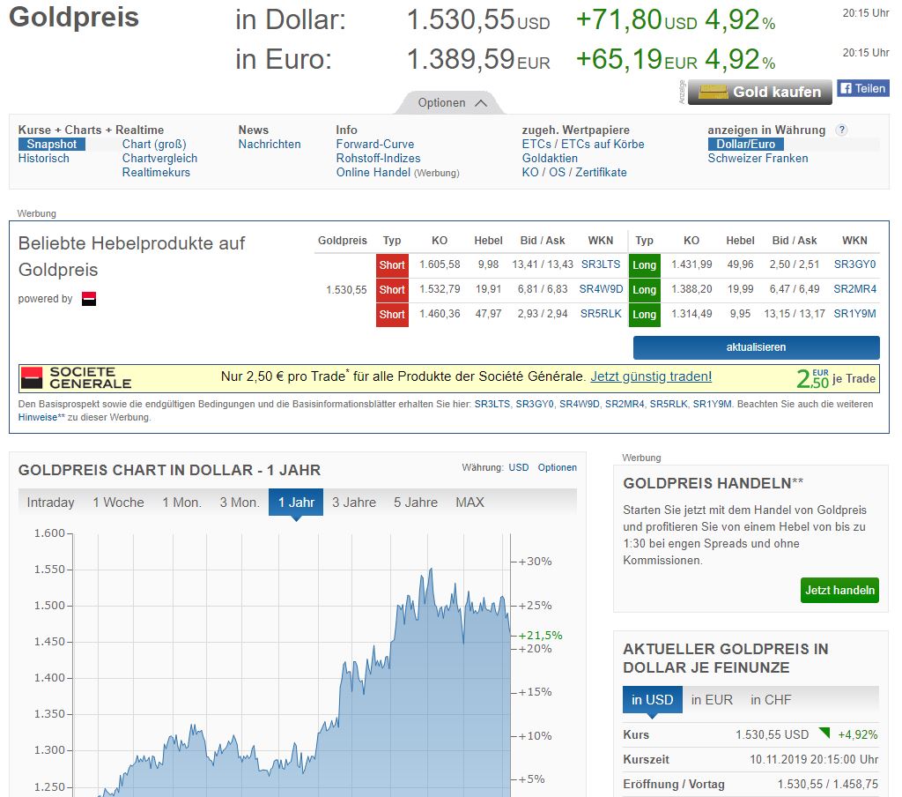902x797 pixels.
Task: Open Jetzt günstig traden link
Action: point(650,376)
